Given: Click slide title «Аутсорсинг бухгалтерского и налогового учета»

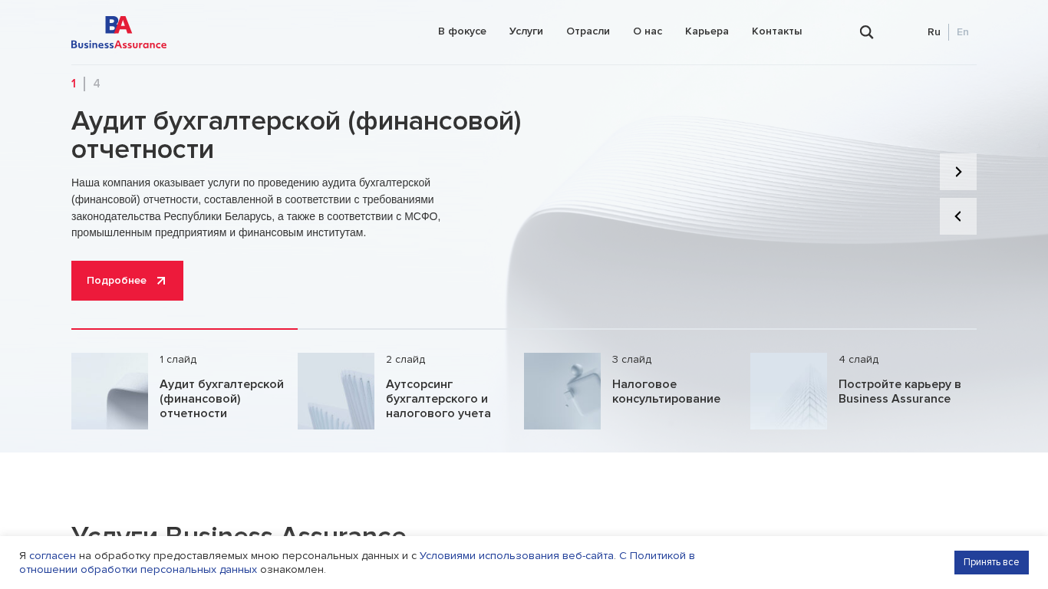Looking at the screenshot, I should point(438,399).
